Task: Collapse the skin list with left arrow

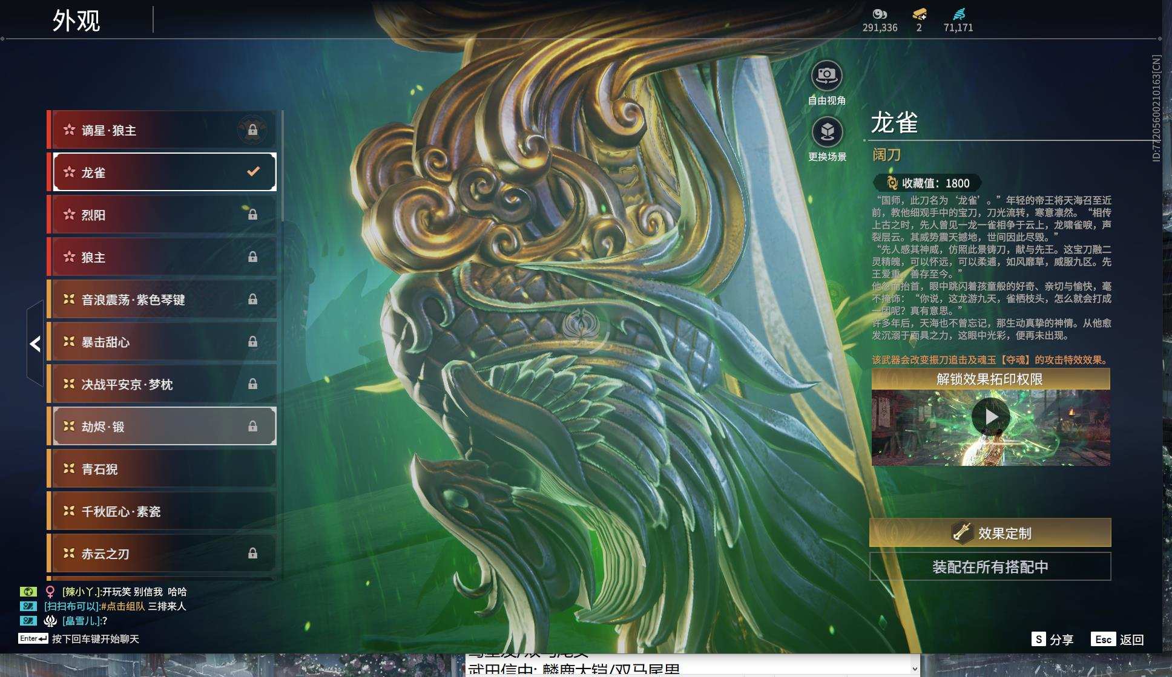Action: click(x=35, y=344)
